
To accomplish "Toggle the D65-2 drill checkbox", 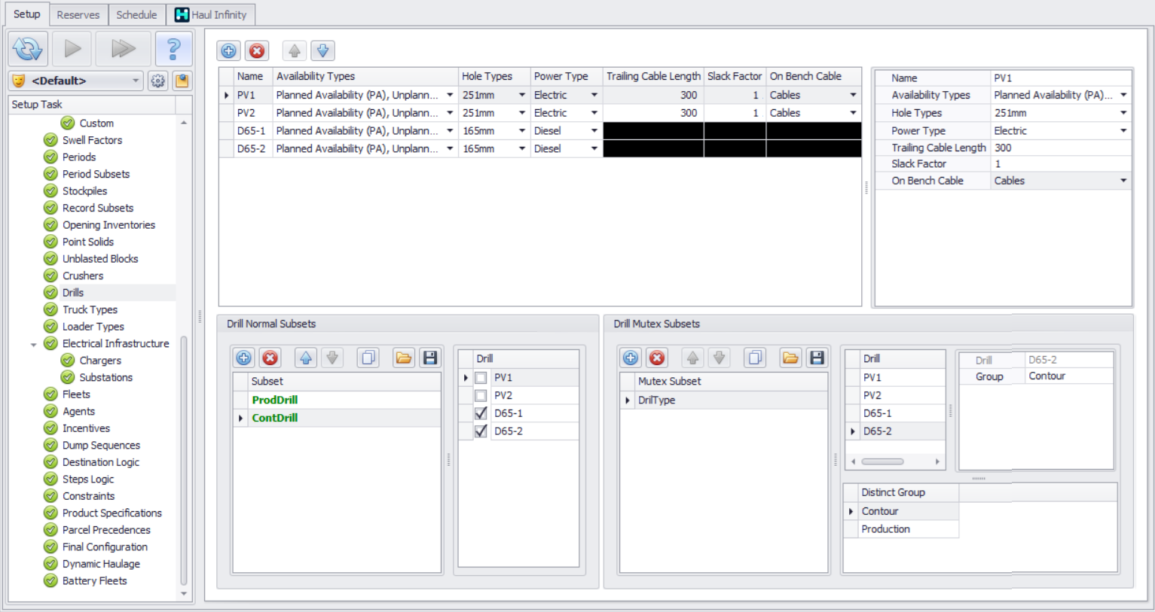I will pos(481,431).
